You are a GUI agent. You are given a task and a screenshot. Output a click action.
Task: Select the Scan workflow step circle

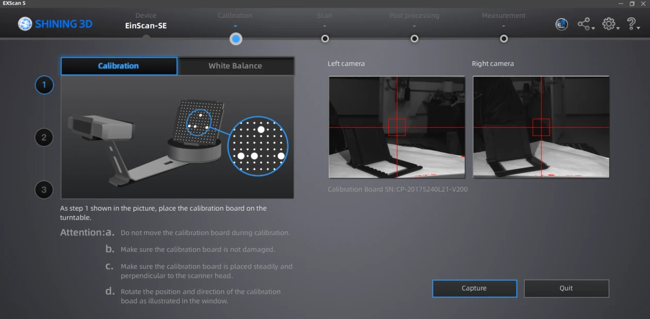click(325, 39)
